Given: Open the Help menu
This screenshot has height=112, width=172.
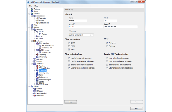Looking at the screenshot, I should tap(36, 6).
